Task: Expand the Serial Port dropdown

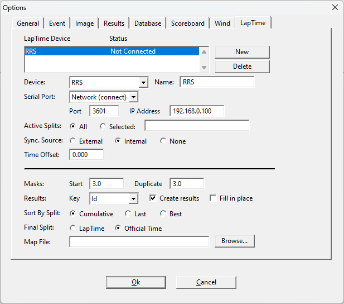Action: tap(134, 97)
